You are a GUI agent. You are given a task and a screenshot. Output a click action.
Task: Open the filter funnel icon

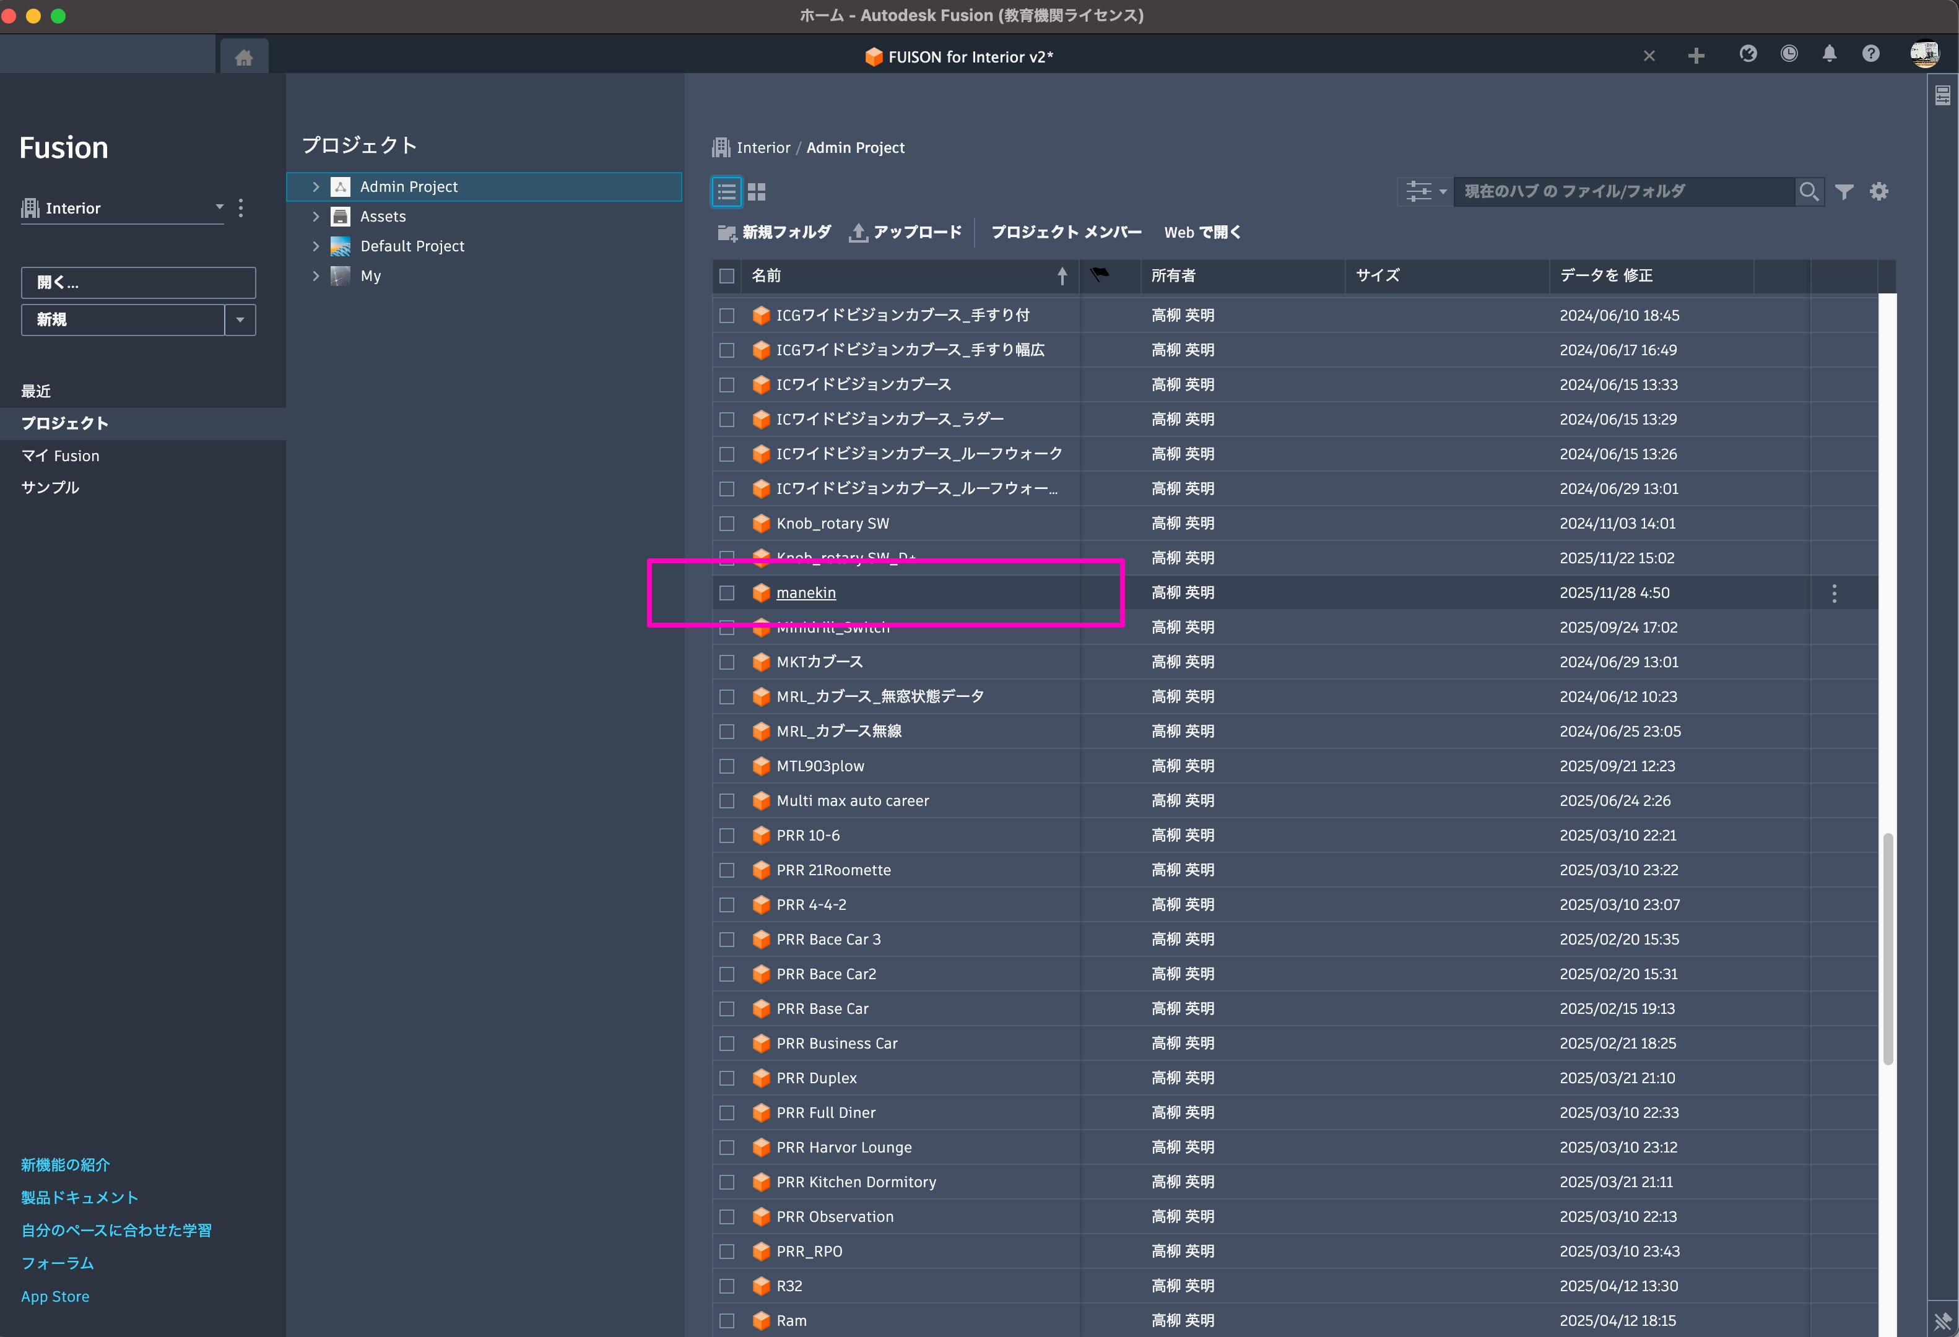tap(1844, 192)
